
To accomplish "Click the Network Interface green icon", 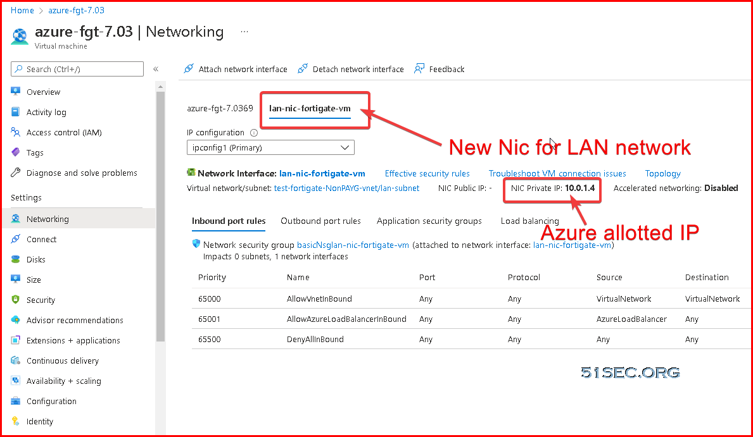I will click(x=191, y=173).
